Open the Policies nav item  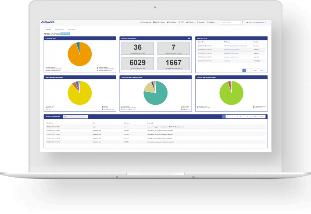click(190, 22)
